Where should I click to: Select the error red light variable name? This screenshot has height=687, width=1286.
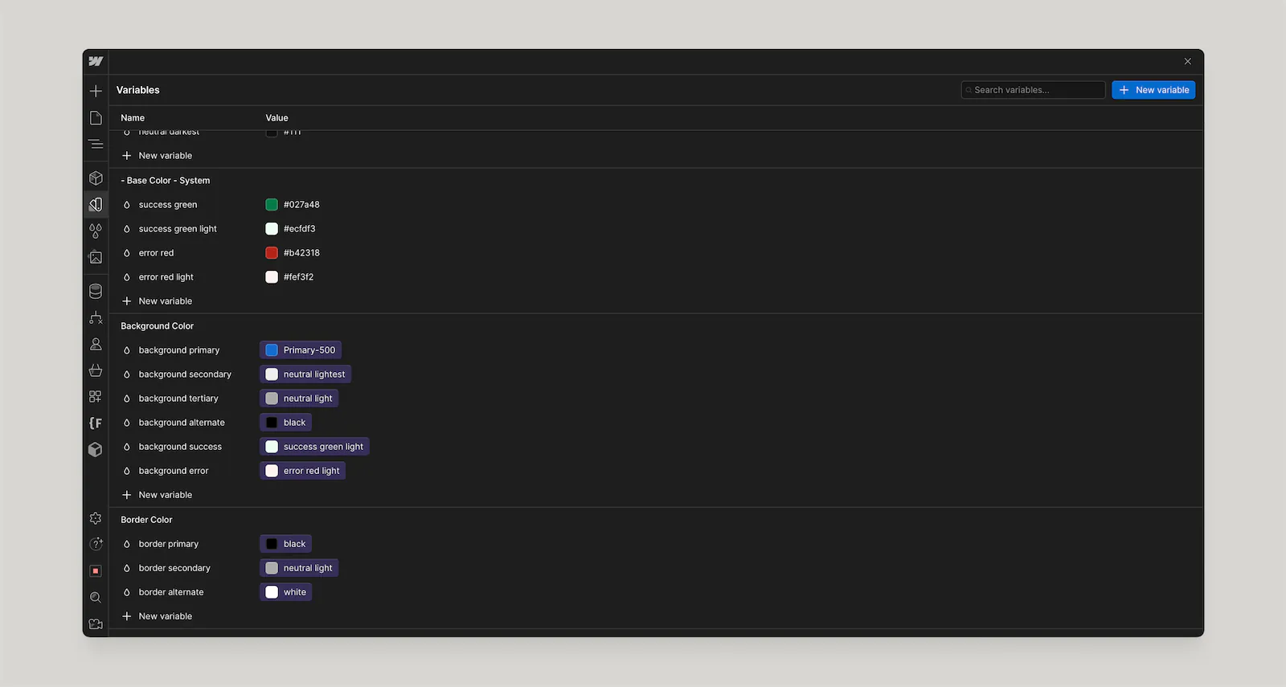click(x=166, y=277)
